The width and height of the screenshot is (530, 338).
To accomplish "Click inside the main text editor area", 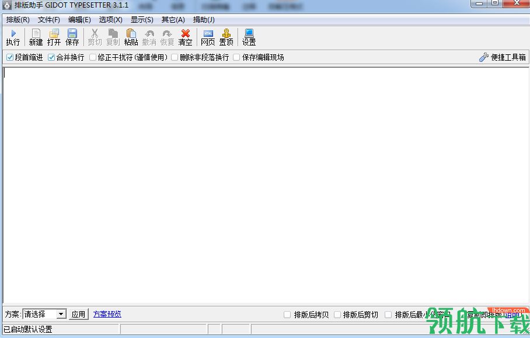I will coord(266,185).
